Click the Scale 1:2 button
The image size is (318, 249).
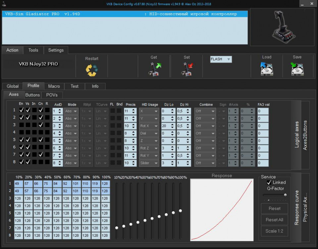click(x=274, y=231)
